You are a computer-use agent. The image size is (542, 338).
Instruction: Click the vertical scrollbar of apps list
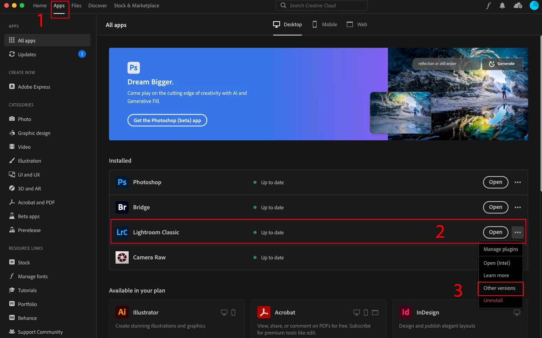540,114
